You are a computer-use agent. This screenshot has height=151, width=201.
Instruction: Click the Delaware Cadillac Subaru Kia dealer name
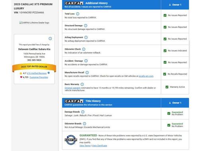[34, 49]
